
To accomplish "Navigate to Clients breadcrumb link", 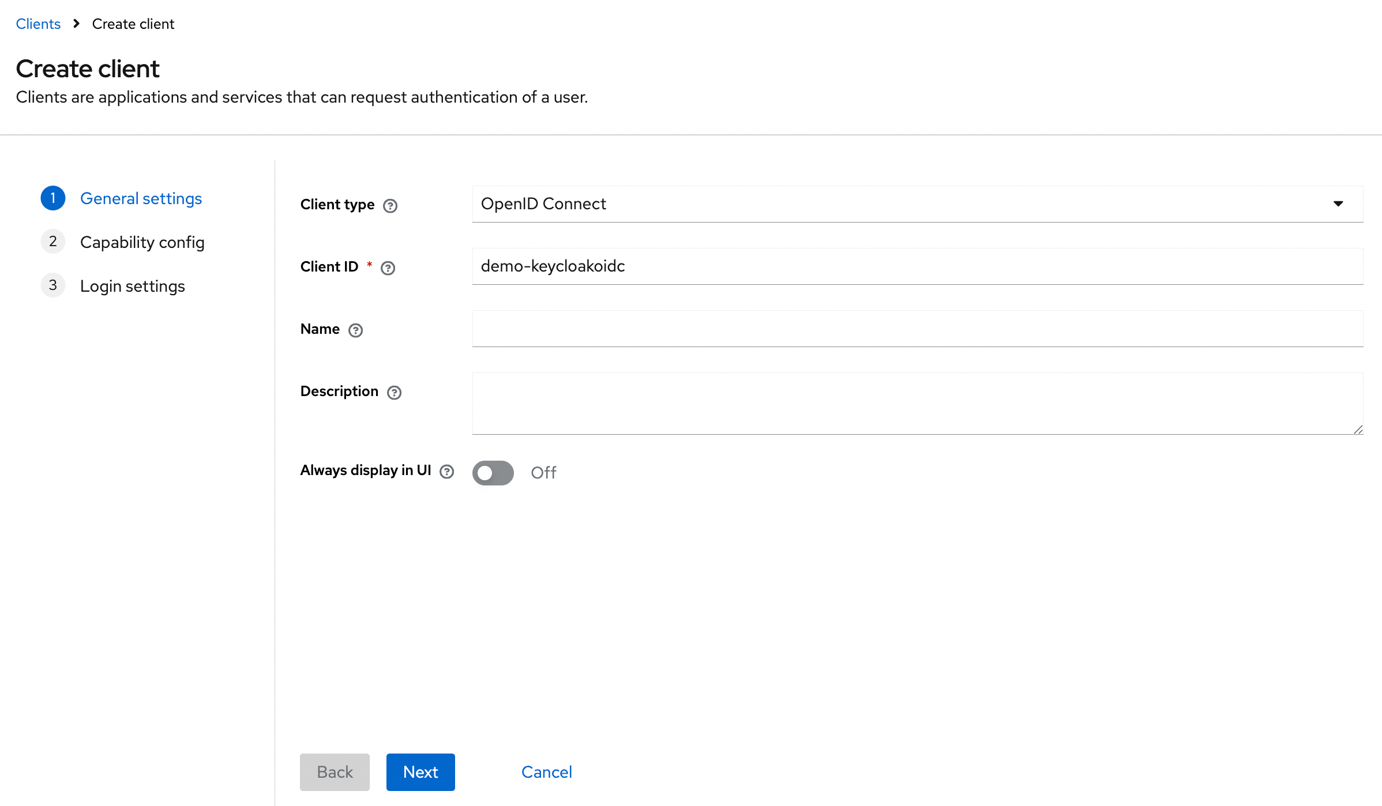I will 38,24.
